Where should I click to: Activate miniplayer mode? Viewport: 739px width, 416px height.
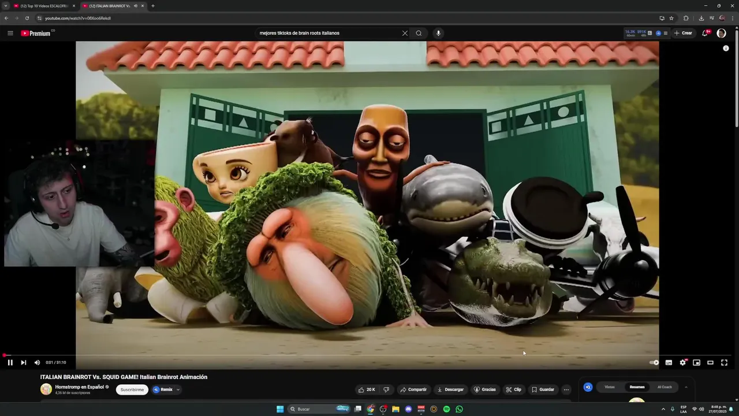(696, 362)
